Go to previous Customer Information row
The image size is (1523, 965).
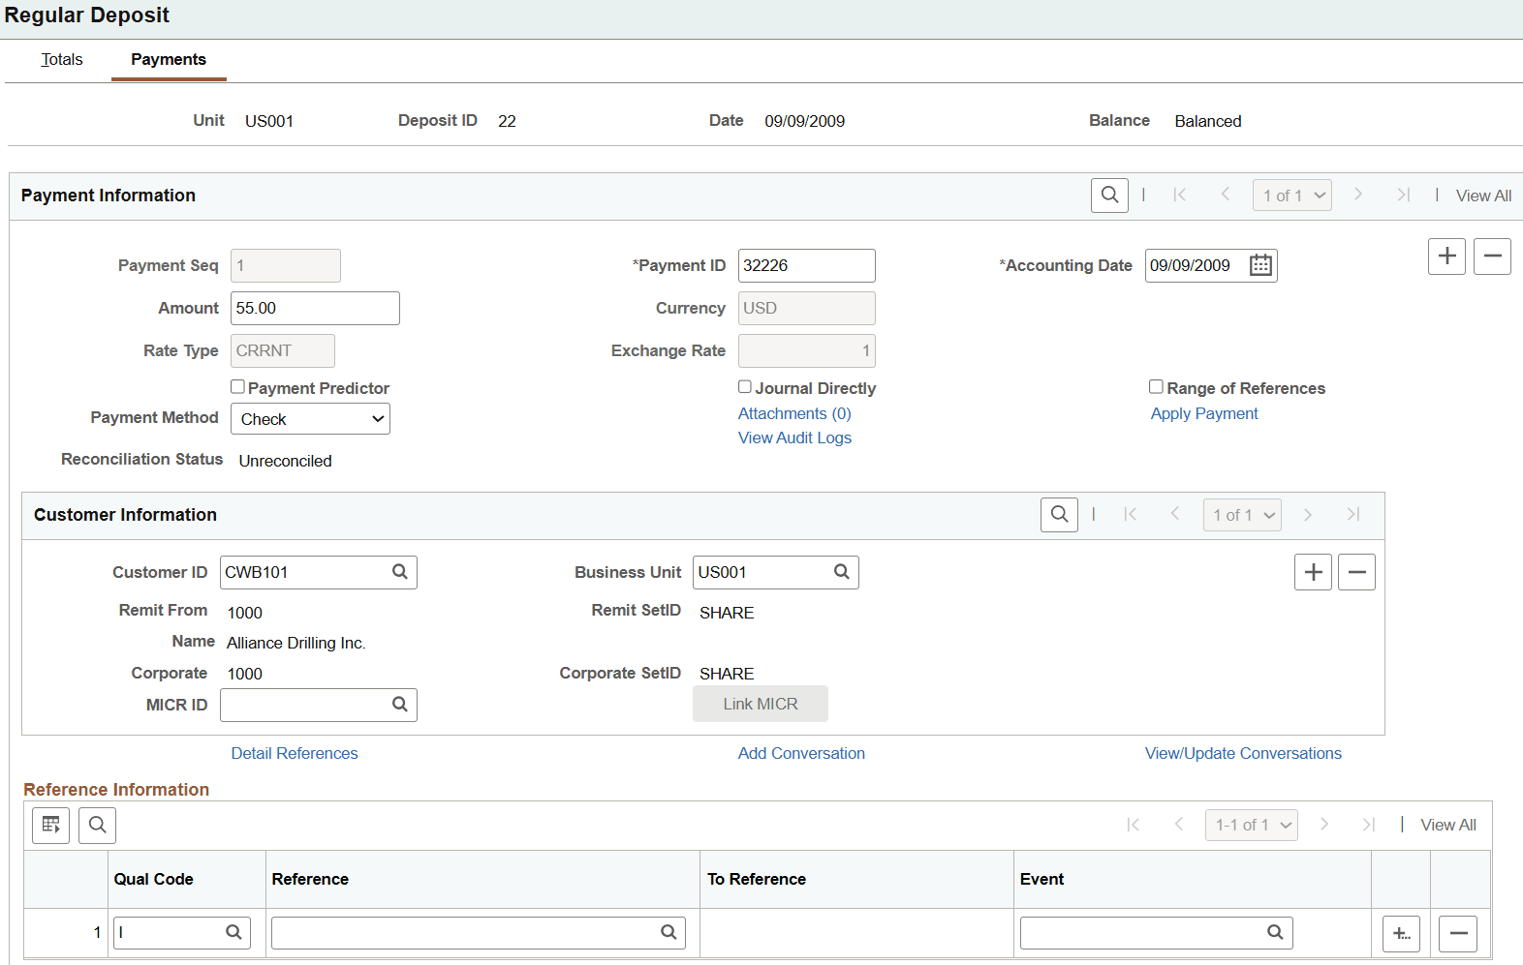click(x=1175, y=515)
